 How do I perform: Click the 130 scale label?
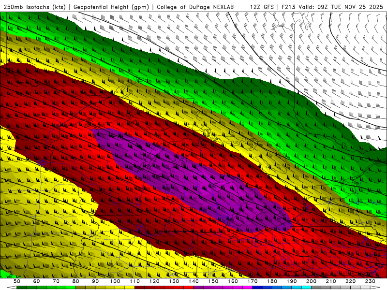coord(174,281)
